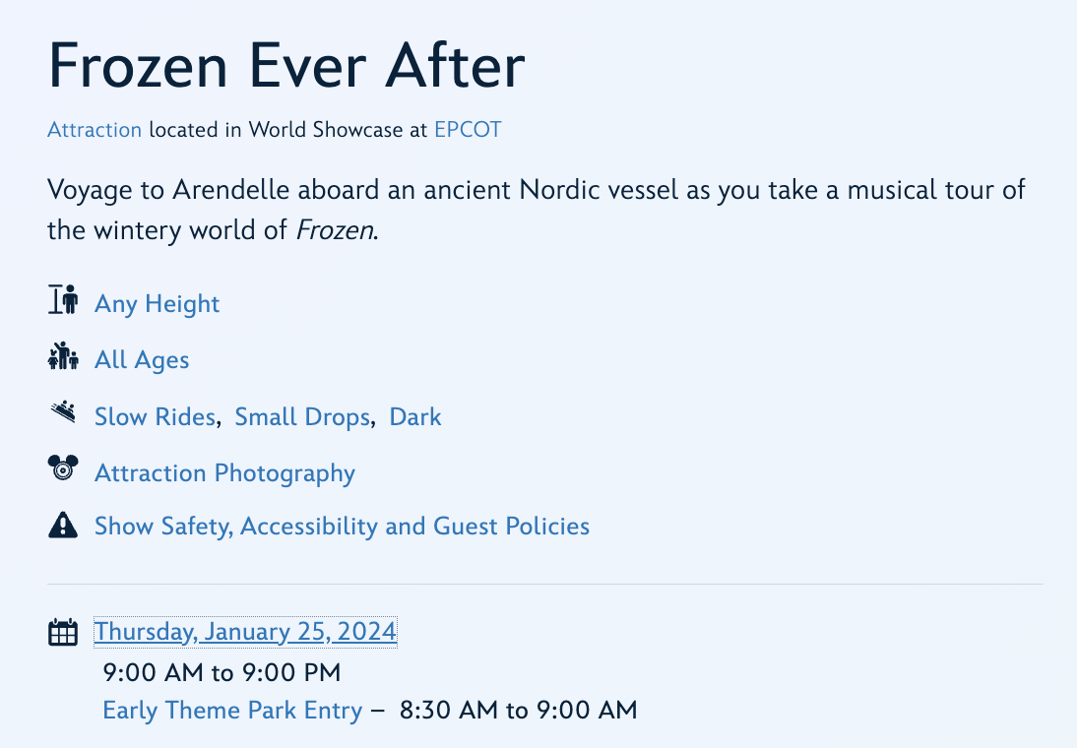Follow the Early Theme Park Entry link
1077x748 pixels.
pyautogui.click(x=232, y=710)
